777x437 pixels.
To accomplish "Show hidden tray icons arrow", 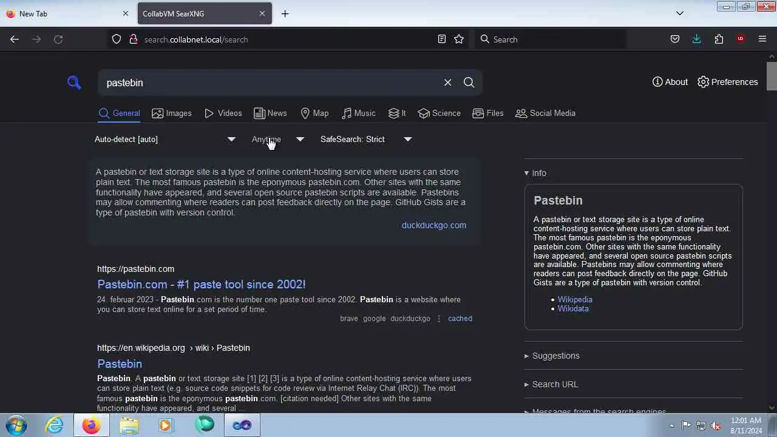I will coord(671,425).
